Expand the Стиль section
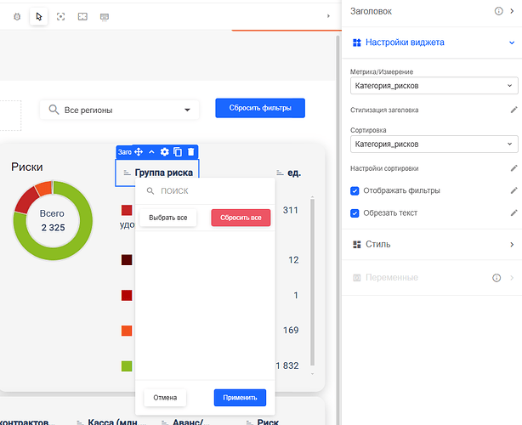Image resolution: width=522 pixels, height=425 pixels. [433, 245]
